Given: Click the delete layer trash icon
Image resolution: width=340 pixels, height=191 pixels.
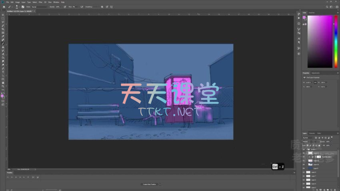Looking at the screenshot, I should coord(334,189).
